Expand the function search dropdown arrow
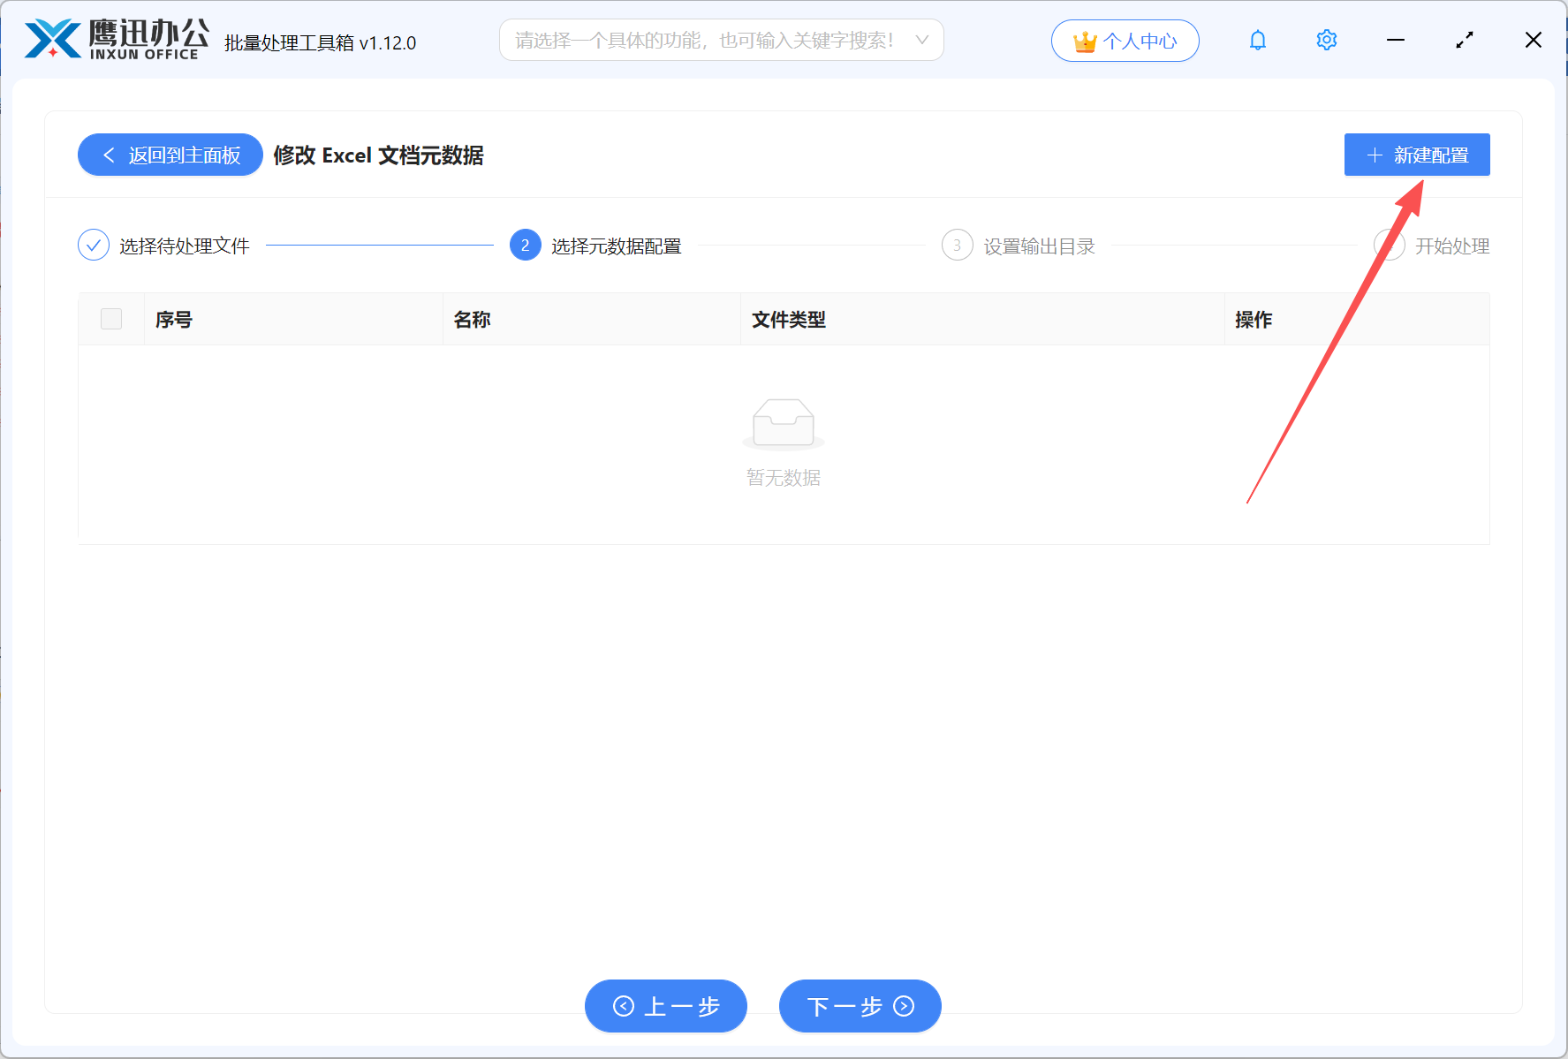Image resolution: width=1568 pixels, height=1059 pixels. [x=921, y=41]
